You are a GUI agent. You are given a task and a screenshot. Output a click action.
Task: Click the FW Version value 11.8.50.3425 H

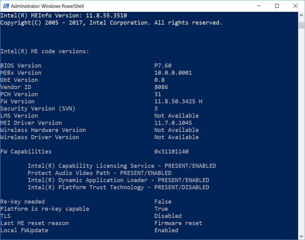point(178,101)
